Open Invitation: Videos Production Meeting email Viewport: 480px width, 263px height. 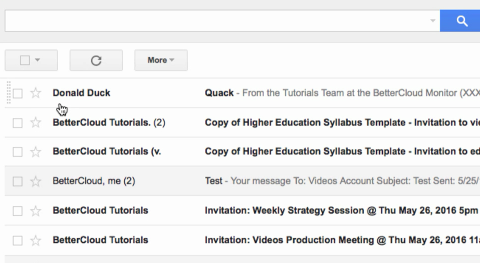pos(342,240)
